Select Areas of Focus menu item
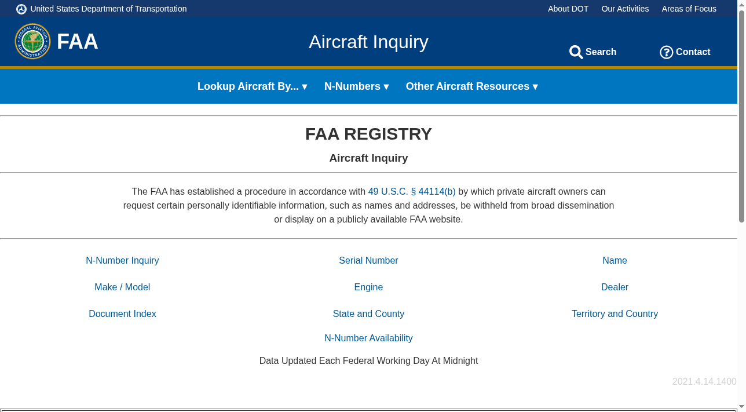The width and height of the screenshot is (746, 412). click(x=689, y=9)
